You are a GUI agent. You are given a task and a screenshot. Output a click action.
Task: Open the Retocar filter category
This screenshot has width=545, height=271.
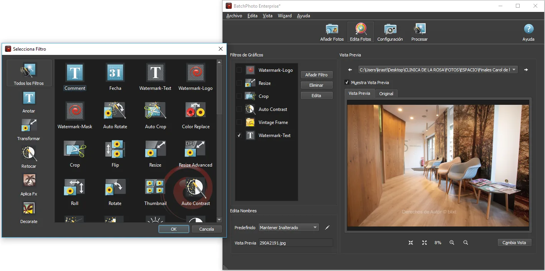[x=29, y=155]
